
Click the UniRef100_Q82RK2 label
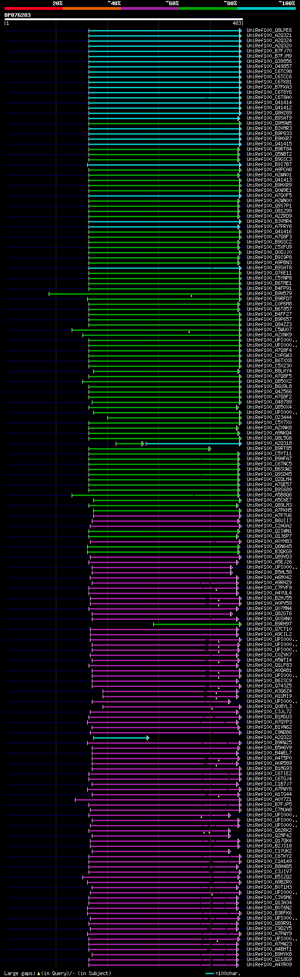click(x=269, y=831)
